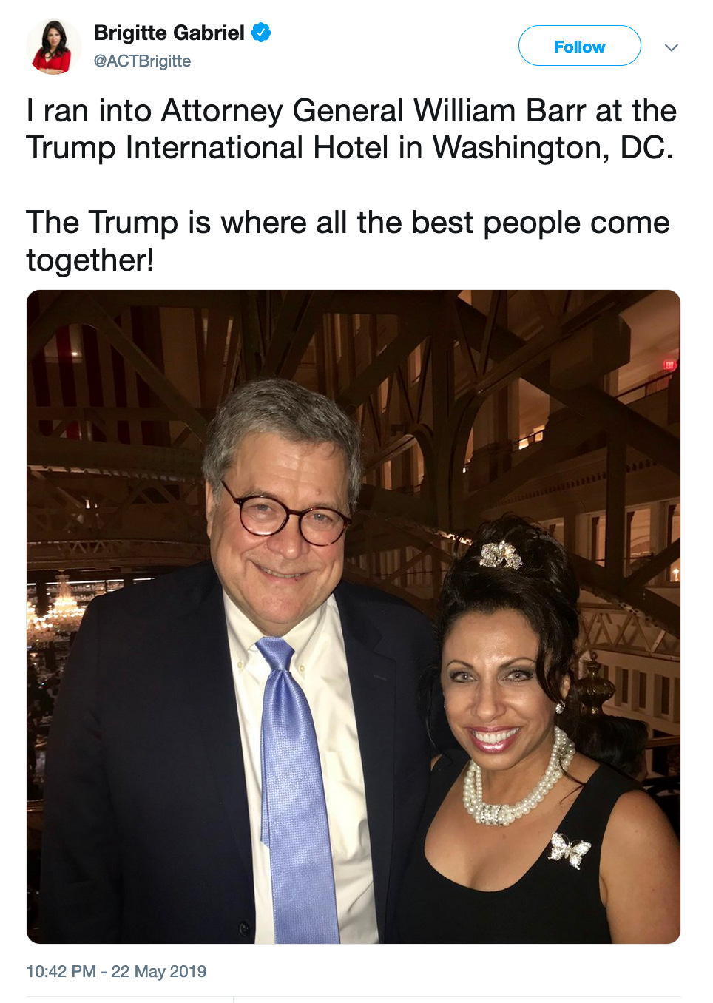The image size is (713, 1003).
Task: Open the "Brigitte Gabriel" display name link
Action: coord(169,33)
